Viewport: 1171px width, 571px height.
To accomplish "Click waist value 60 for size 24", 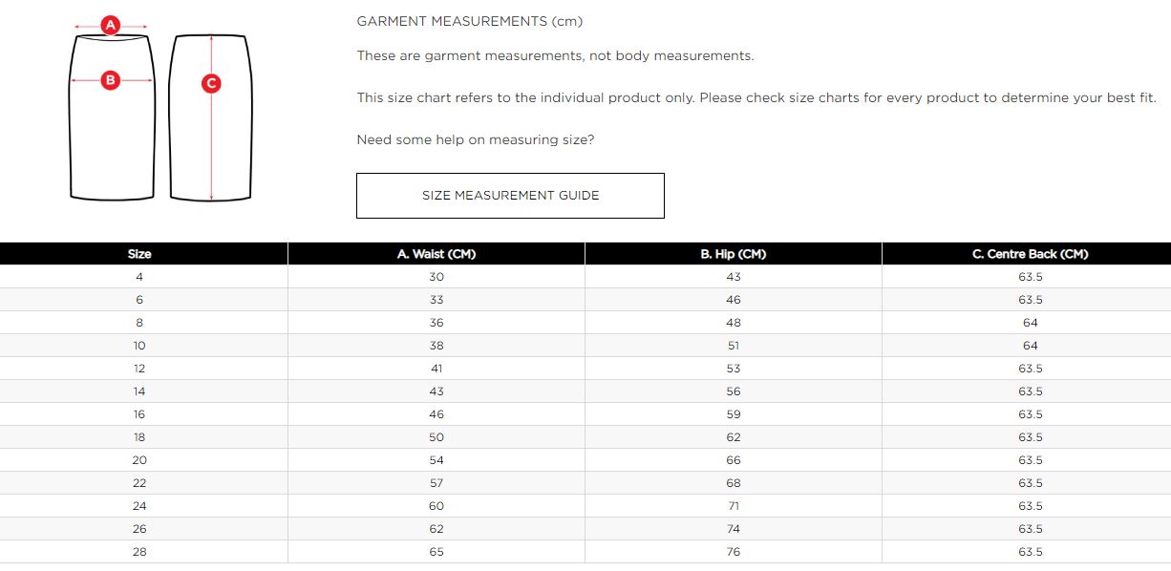I will click(436, 506).
